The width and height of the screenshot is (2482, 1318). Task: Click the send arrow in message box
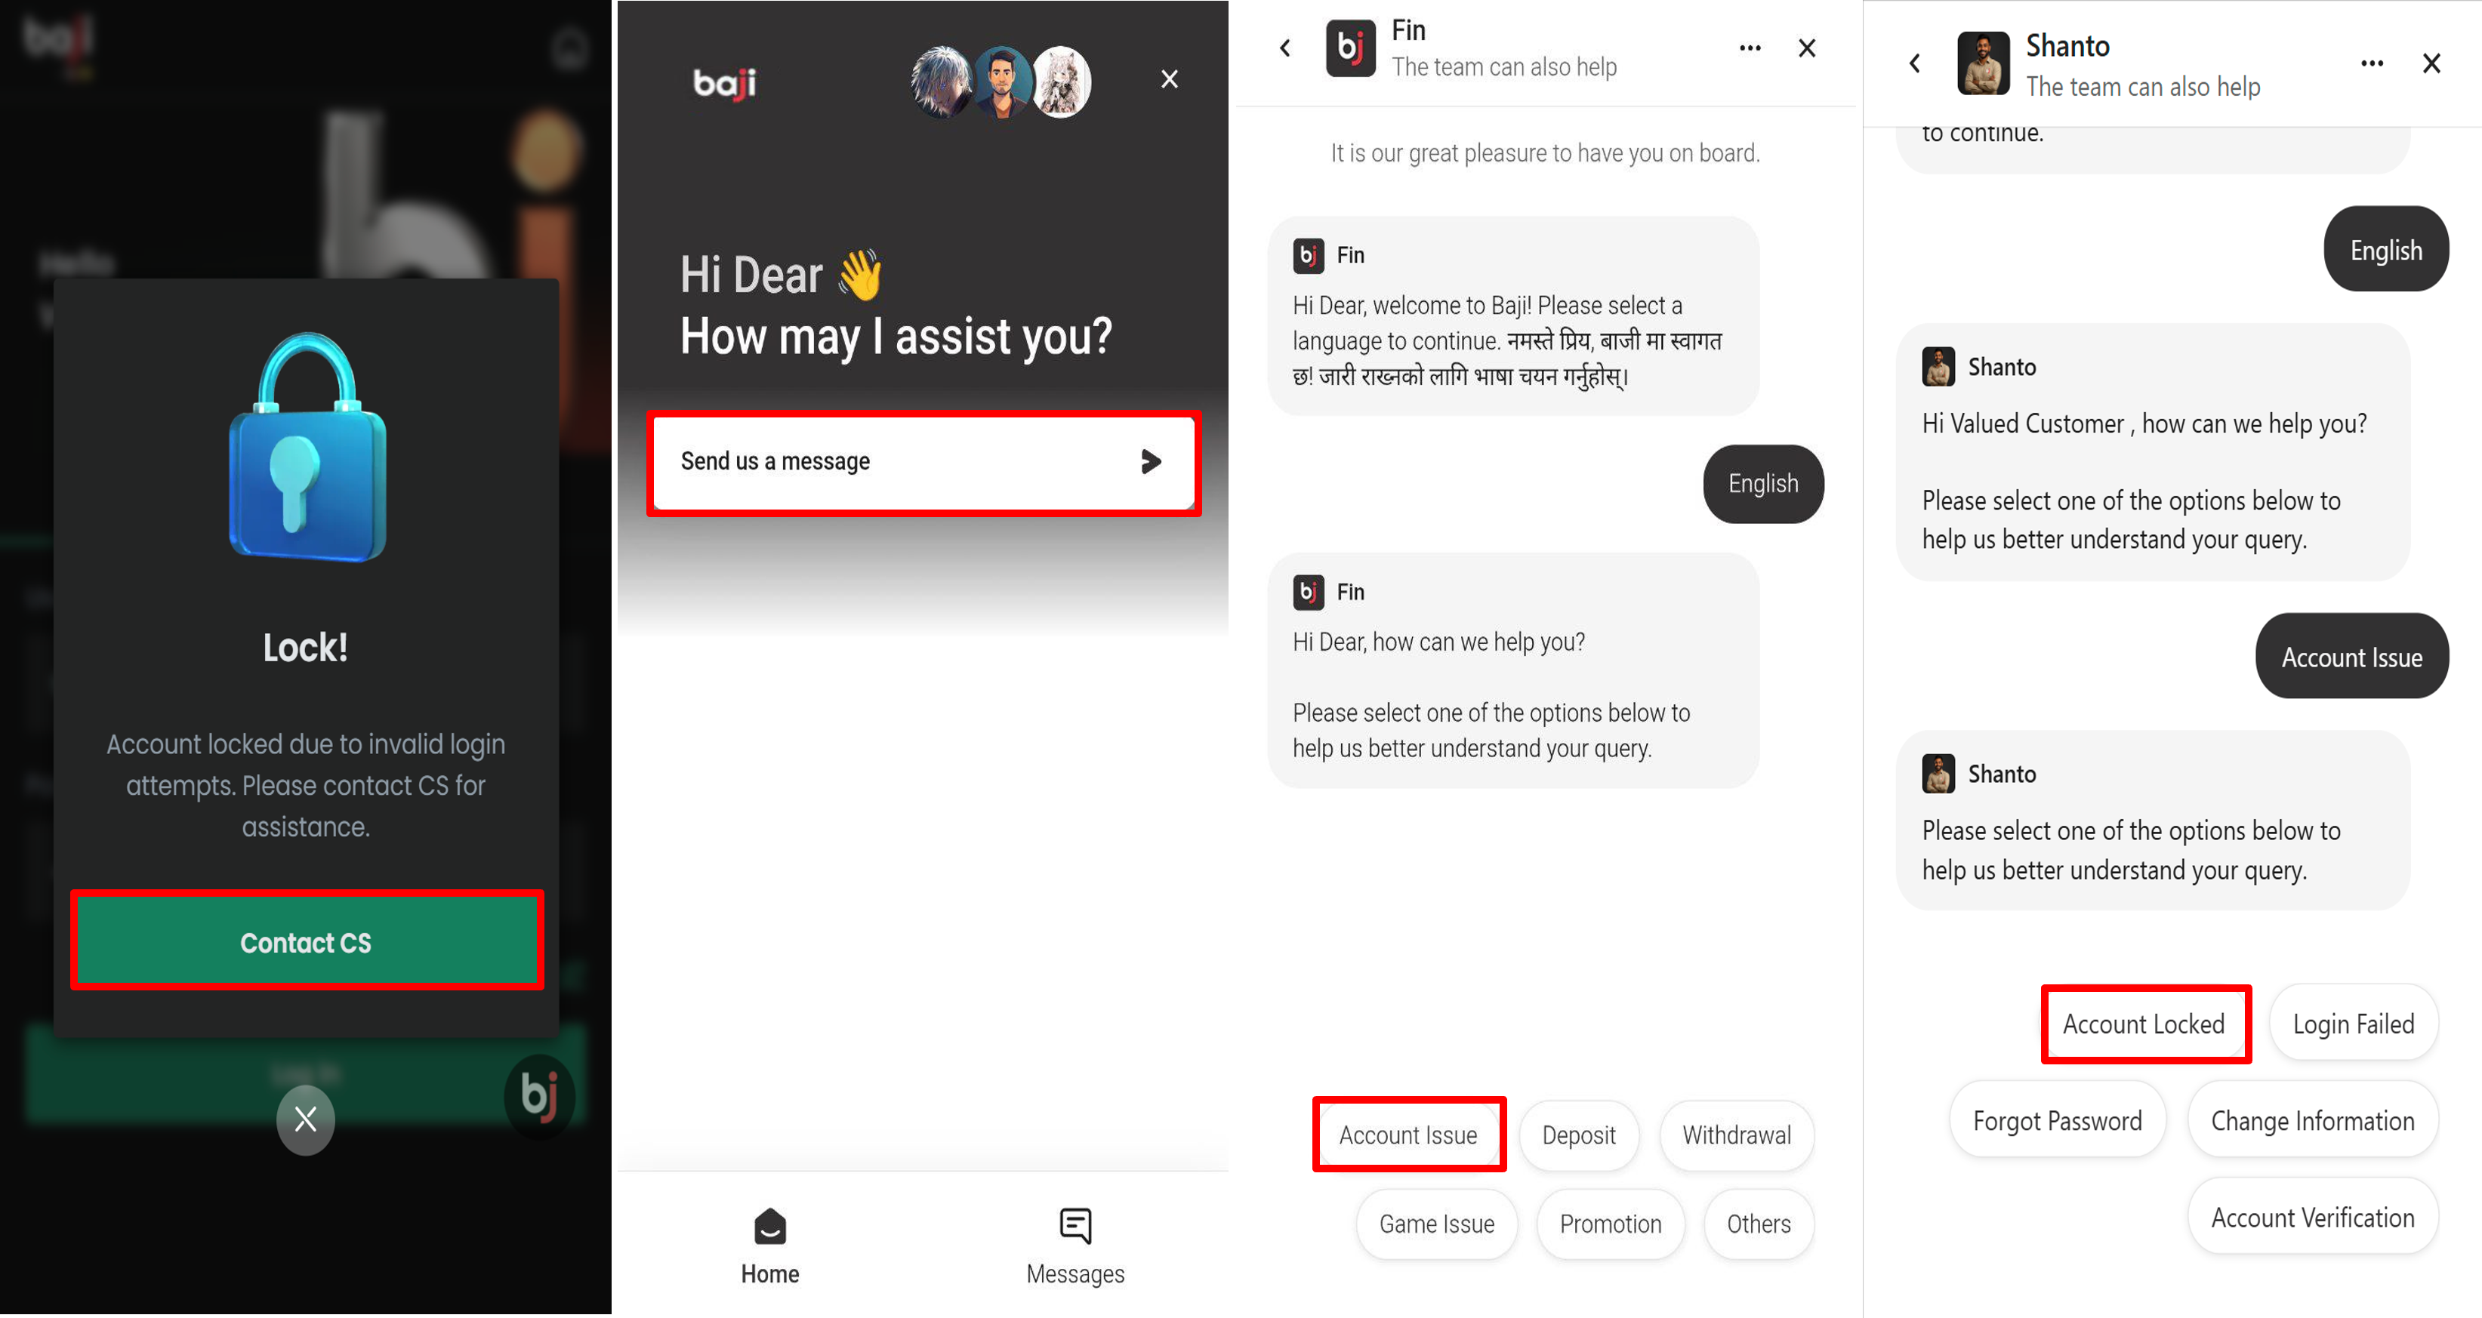click(1151, 461)
